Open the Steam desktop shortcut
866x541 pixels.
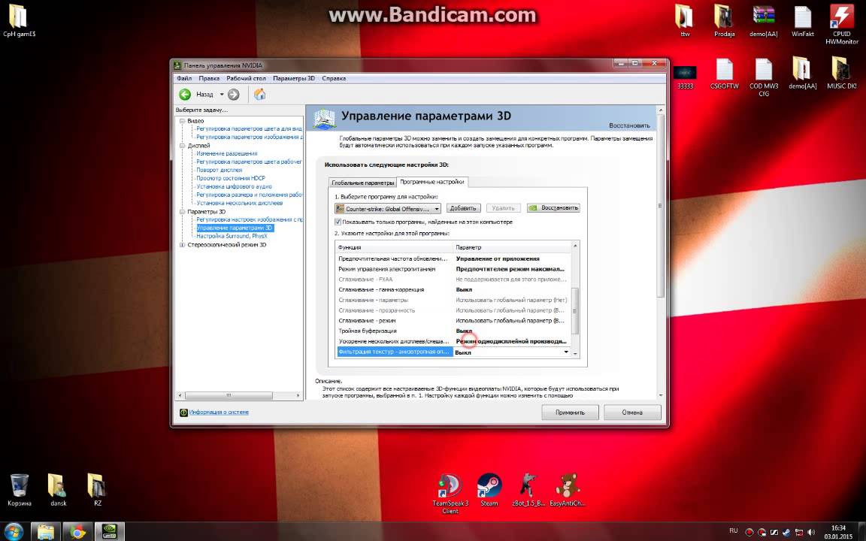coord(489,490)
